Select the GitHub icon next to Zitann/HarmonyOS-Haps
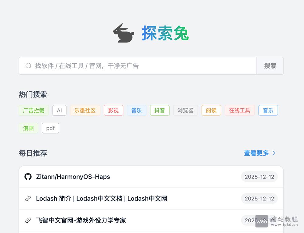 tap(28, 177)
